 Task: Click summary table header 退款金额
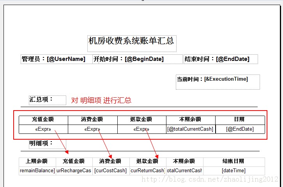pos(141,120)
